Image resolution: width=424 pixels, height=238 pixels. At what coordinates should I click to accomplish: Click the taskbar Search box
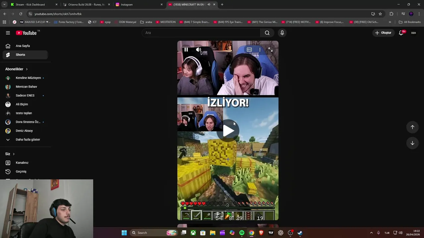click(x=154, y=233)
